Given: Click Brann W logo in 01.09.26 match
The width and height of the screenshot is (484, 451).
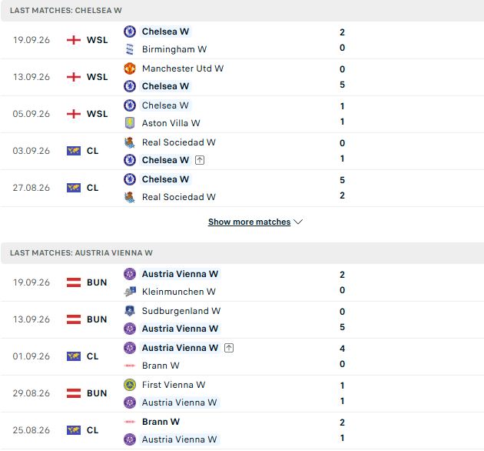Looking at the screenshot, I should coord(130,366).
